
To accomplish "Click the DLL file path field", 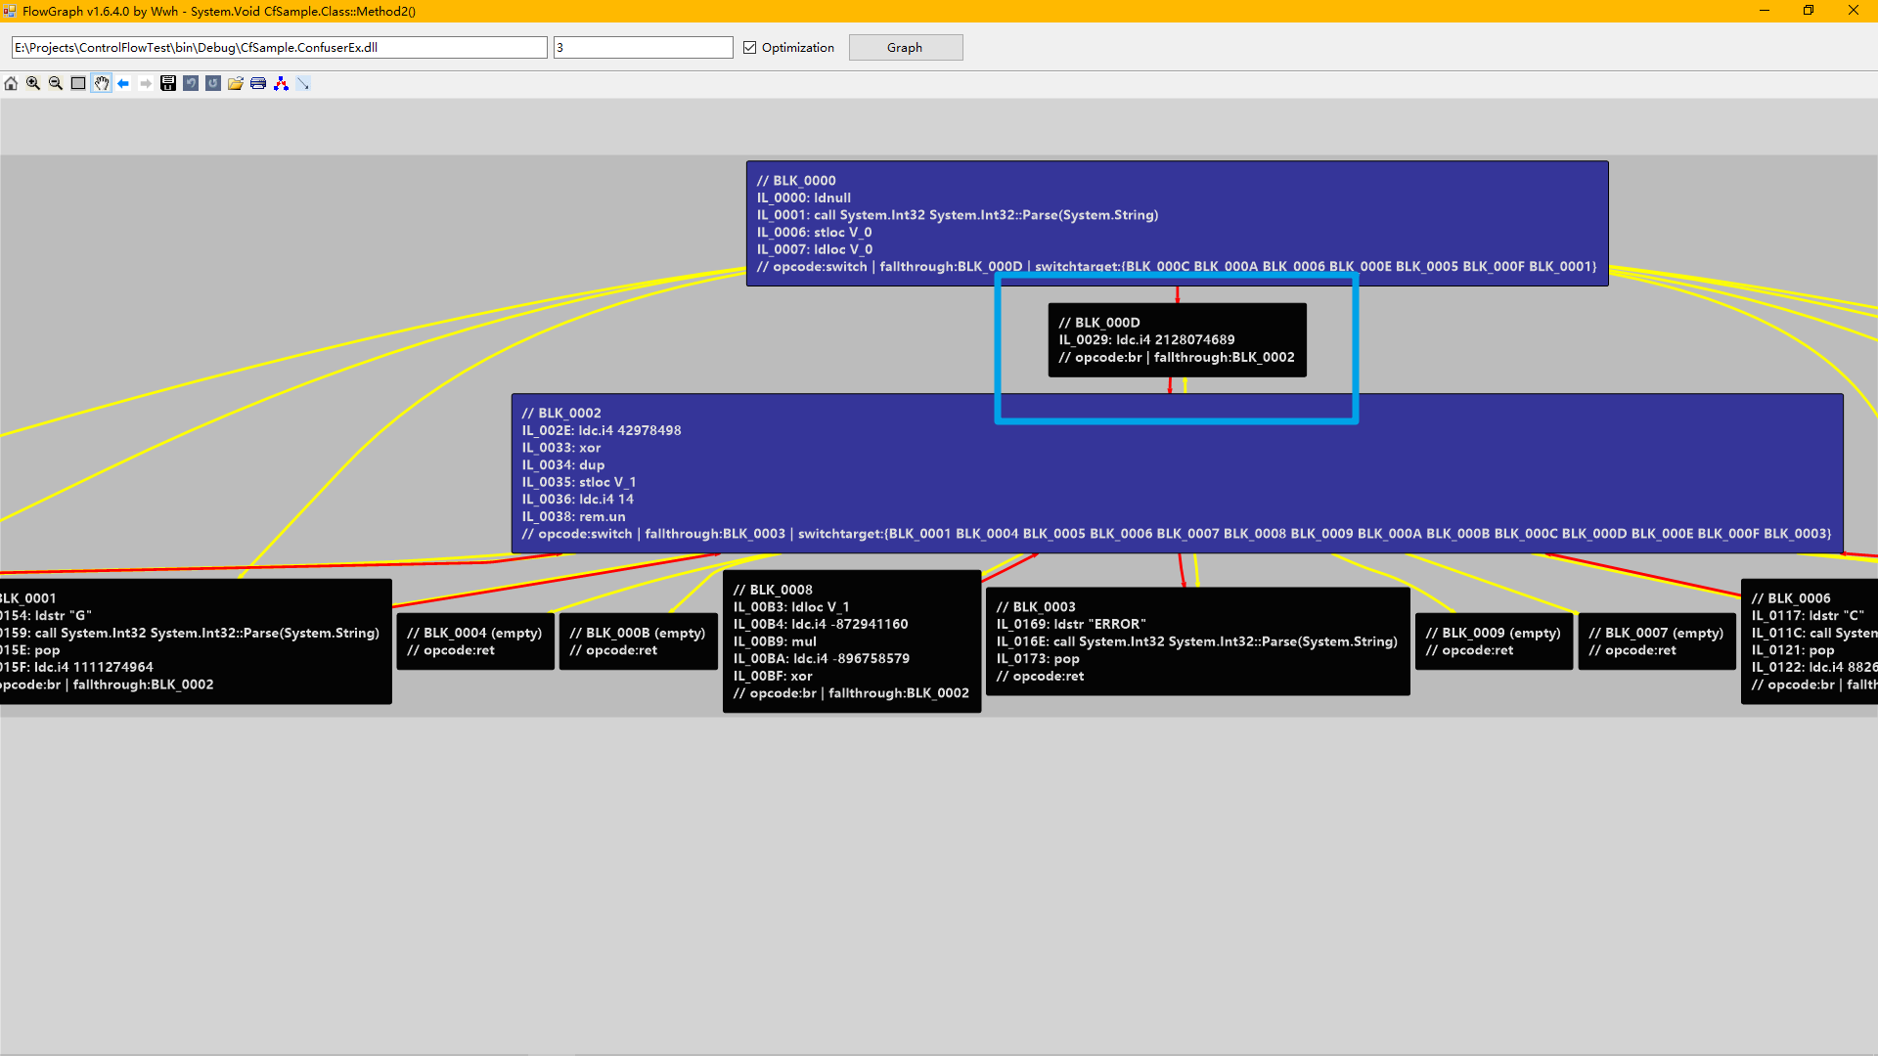I will tap(279, 48).
